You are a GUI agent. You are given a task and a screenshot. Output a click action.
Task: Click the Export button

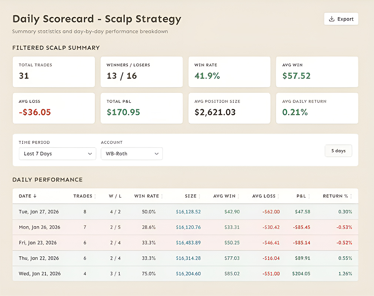(x=341, y=18)
